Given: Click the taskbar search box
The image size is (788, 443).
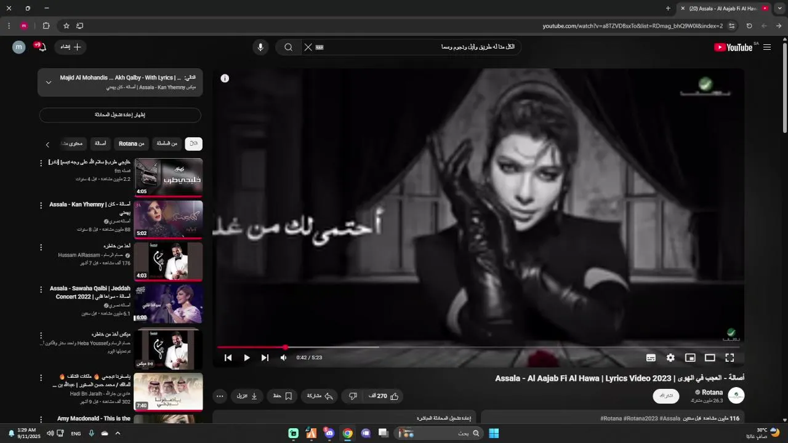Looking at the screenshot, I should 439,433.
